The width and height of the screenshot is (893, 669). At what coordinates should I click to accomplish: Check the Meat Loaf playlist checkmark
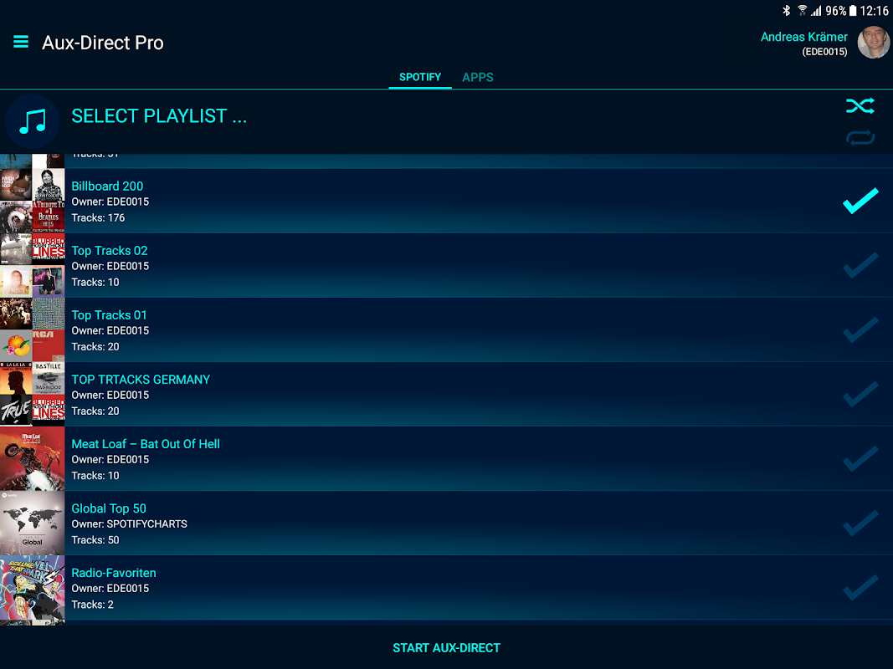[x=860, y=458]
